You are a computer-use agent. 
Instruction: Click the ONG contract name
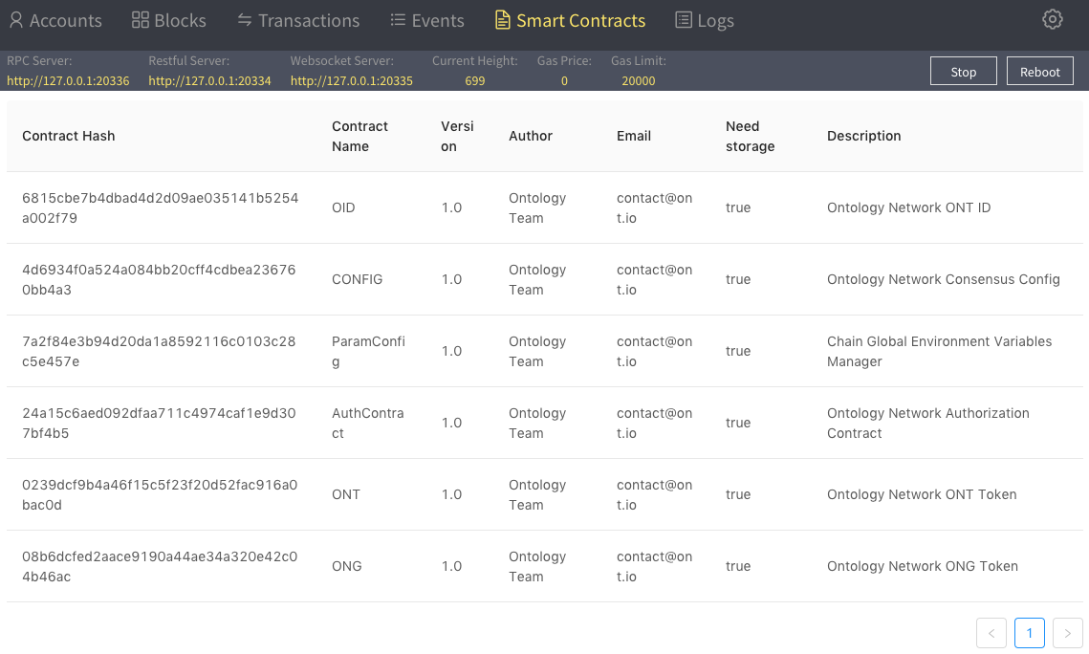click(346, 566)
